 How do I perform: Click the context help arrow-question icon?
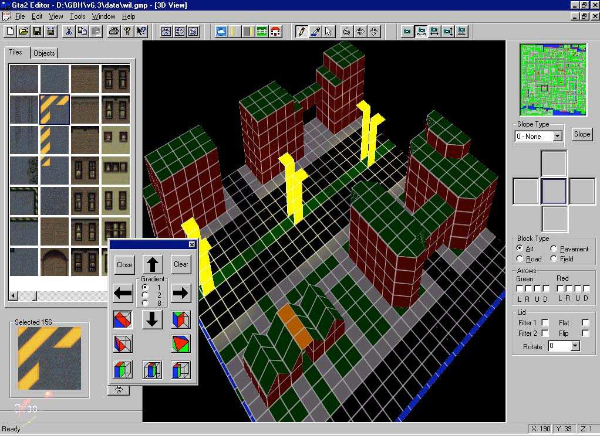(141, 31)
